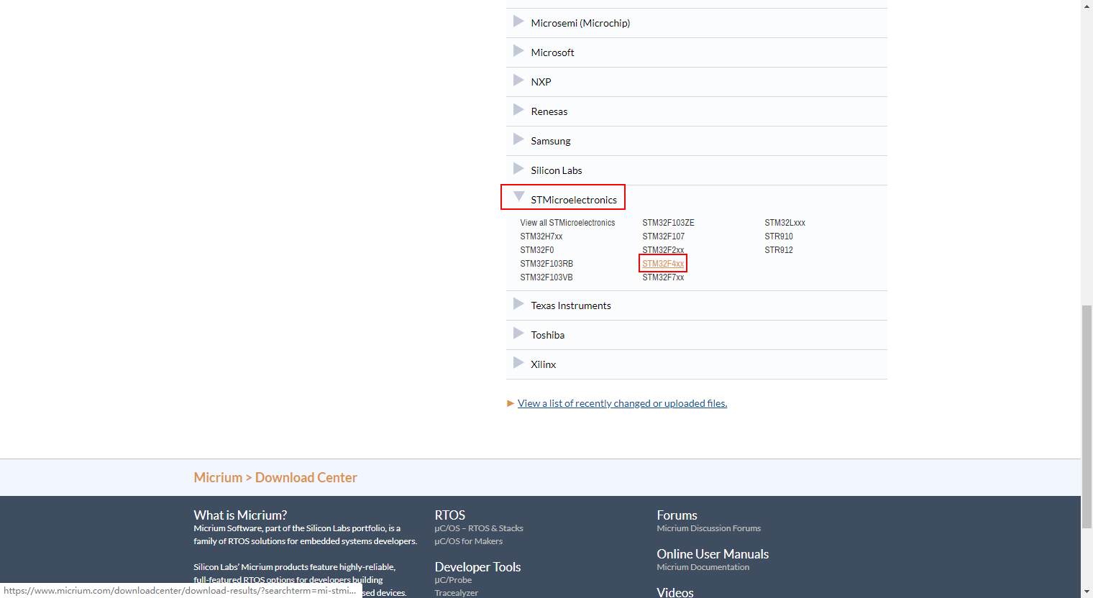Open the STM32F103ZE link
This screenshot has width=1093, height=598.
668,223
